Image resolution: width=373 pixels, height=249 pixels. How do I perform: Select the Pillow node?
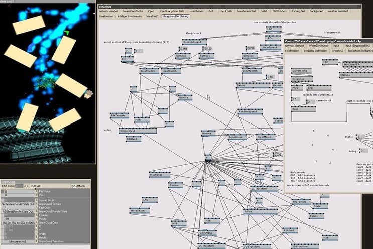[248, 212]
